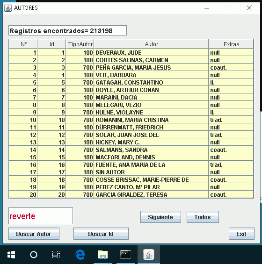
Task: Launch the Microsoft Edge browser from the taskbar
Action: (x=80, y=255)
